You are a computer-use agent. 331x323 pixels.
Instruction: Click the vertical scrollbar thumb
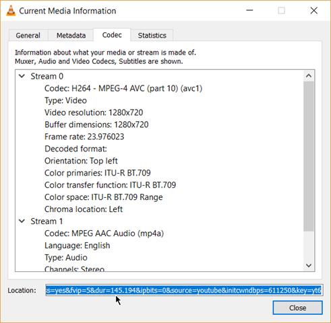click(x=309, y=156)
